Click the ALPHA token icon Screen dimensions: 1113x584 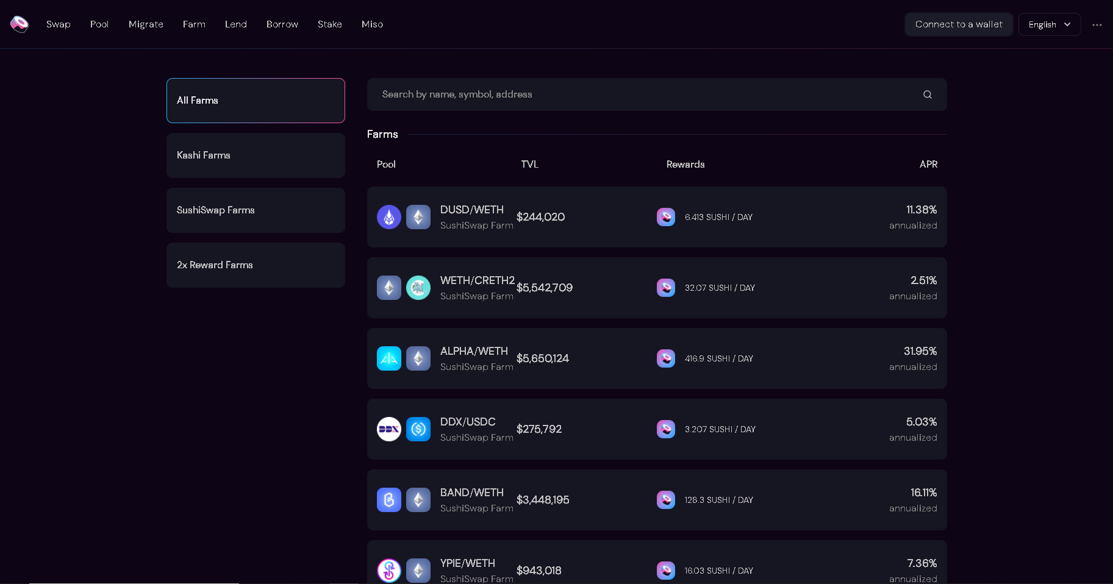pyautogui.click(x=389, y=358)
